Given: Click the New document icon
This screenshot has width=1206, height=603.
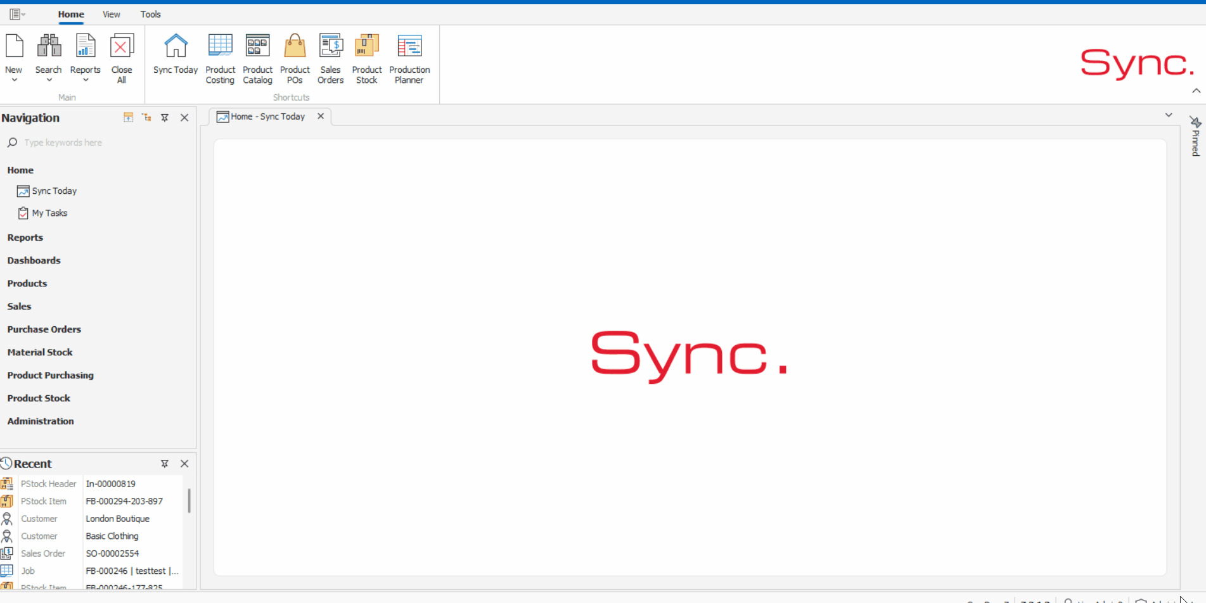Looking at the screenshot, I should pyautogui.click(x=14, y=46).
